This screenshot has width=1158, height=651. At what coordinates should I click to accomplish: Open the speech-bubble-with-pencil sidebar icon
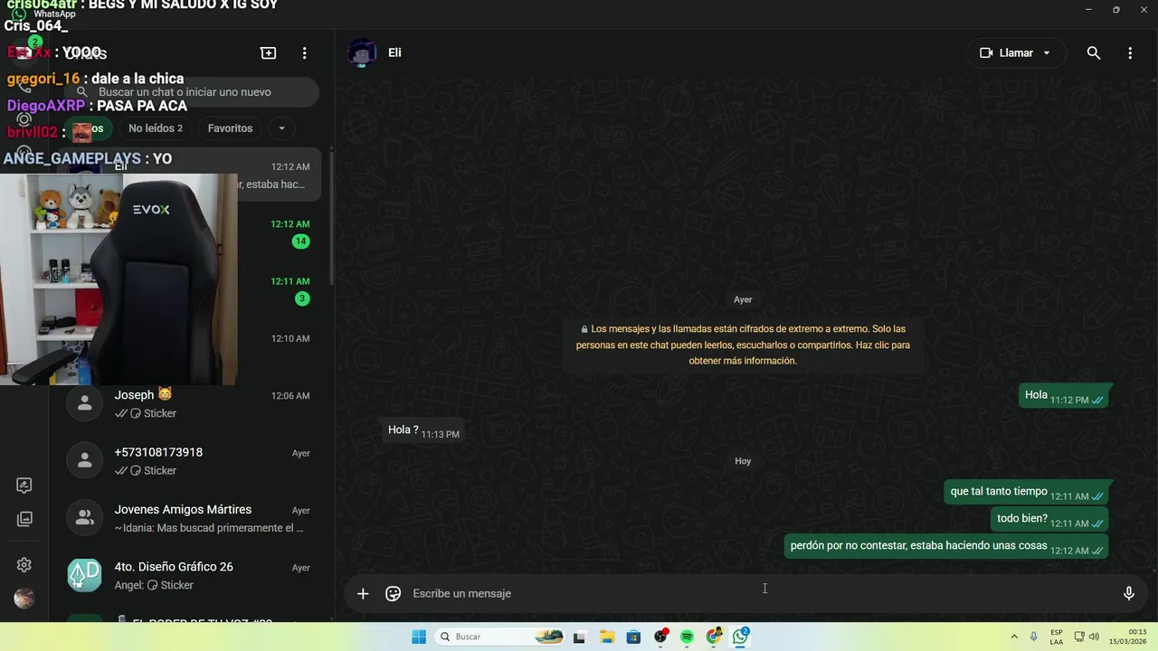click(x=24, y=486)
